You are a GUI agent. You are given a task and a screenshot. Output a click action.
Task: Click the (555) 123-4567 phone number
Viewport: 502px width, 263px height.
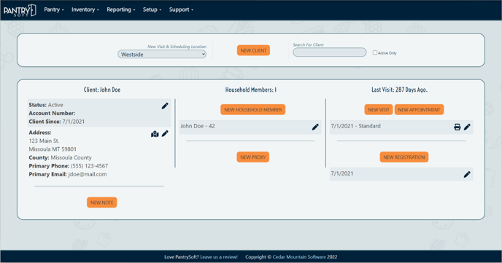click(x=89, y=166)
